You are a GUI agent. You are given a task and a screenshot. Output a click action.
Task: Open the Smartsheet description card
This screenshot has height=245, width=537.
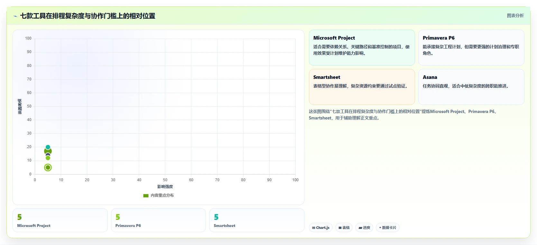point(362,87)
